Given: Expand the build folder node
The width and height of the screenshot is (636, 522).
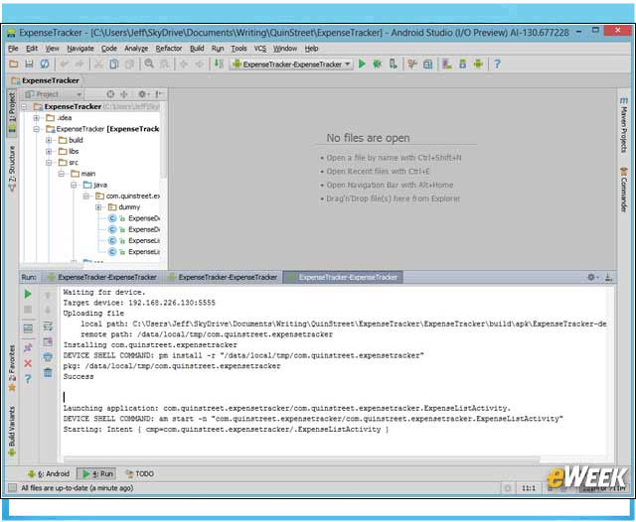Looking at the screenshot, I should 49,140.
